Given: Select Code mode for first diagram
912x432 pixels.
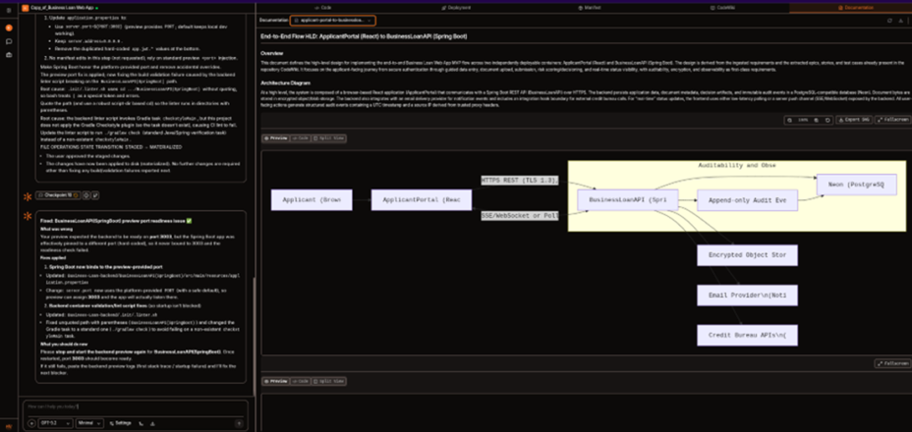Looking at the screenshot, I should (x=300, y=138).
